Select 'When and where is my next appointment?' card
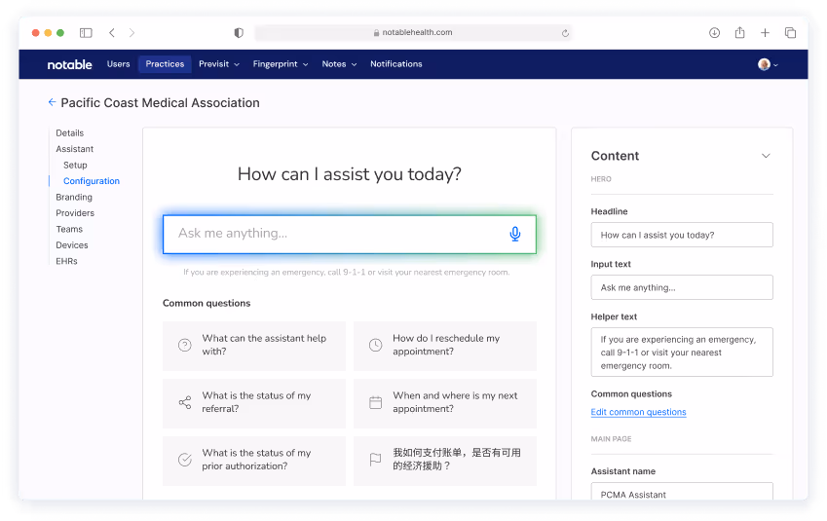 pos(445,403)
